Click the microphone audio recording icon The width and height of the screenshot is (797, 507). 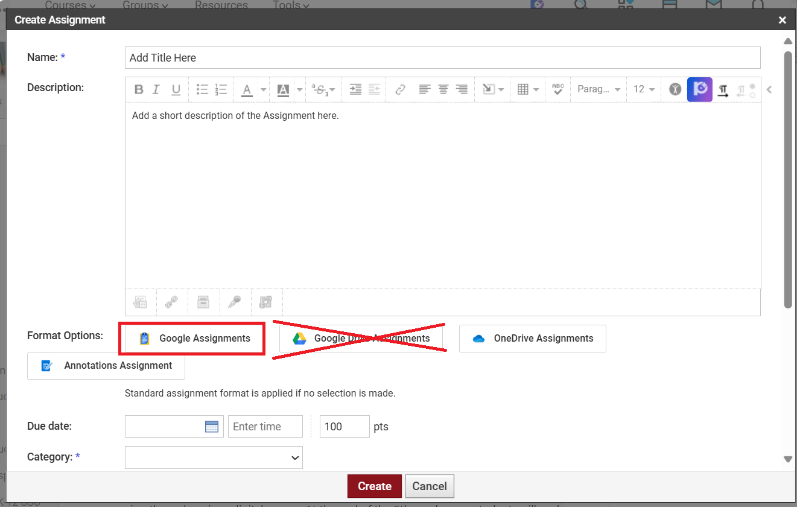[x=235, y=302]
